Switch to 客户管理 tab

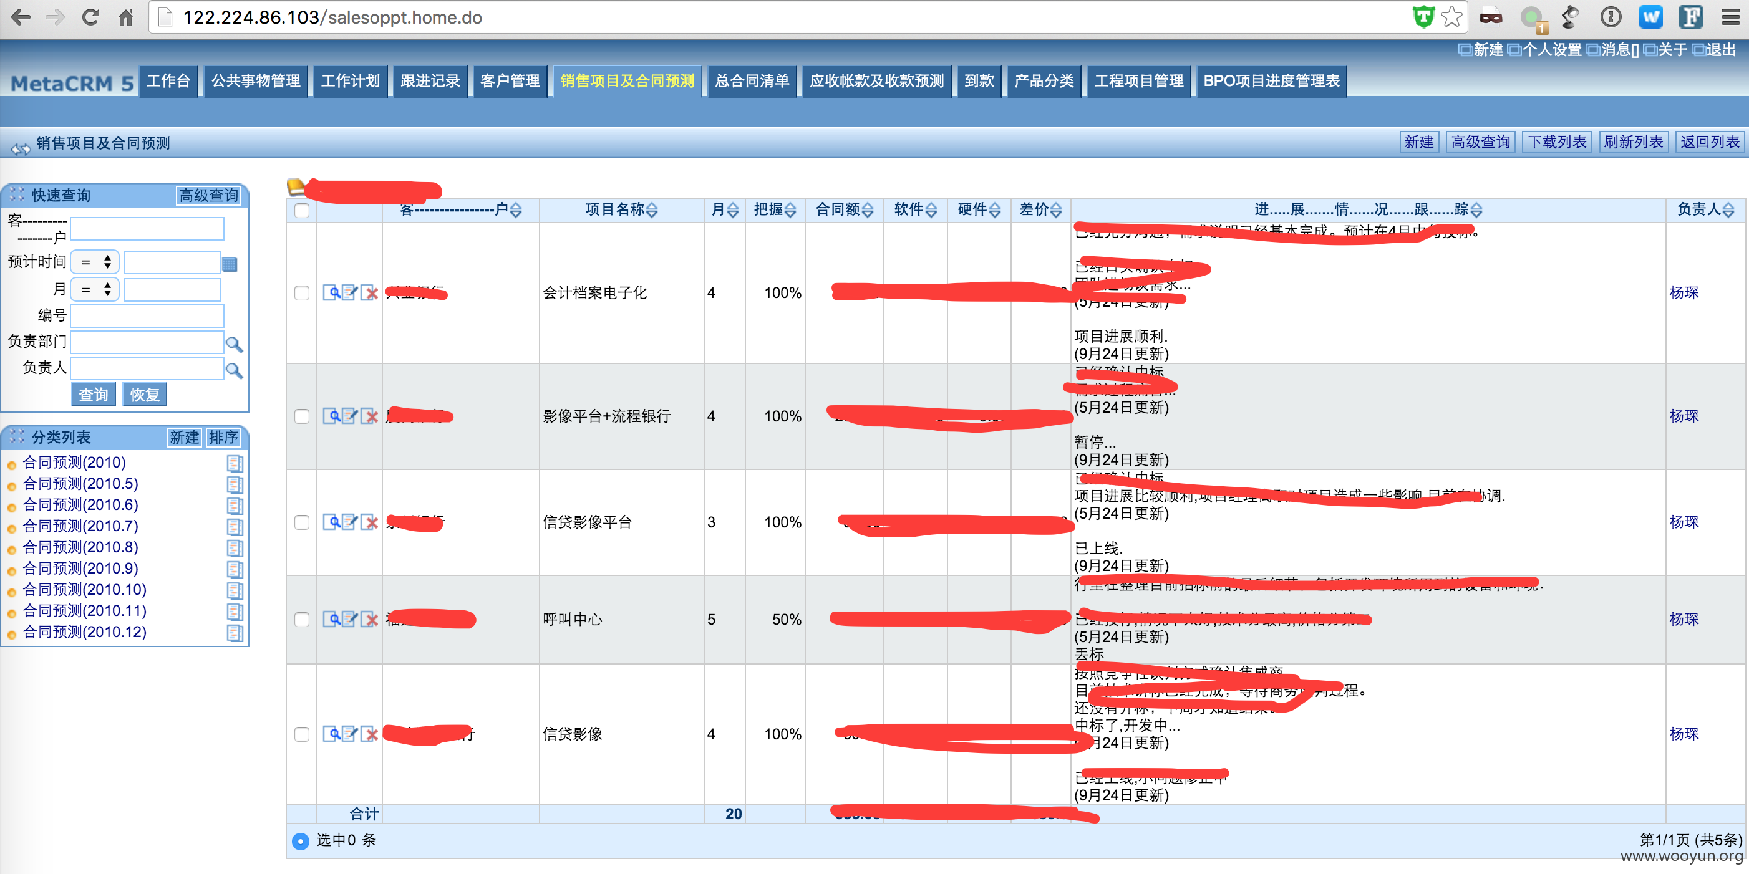510,82
